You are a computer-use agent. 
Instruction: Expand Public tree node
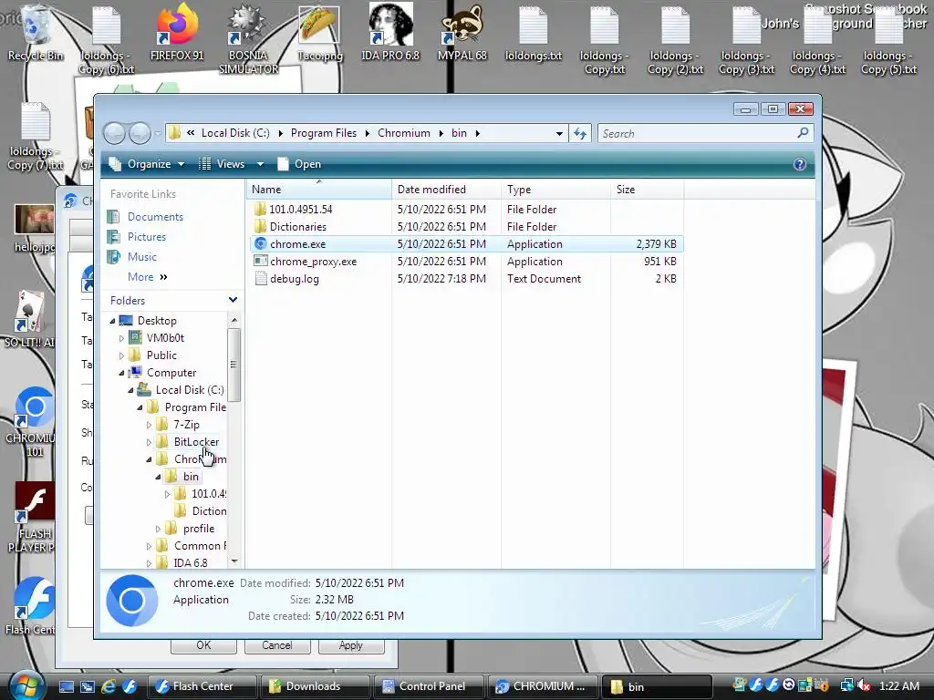coord(121,355)
